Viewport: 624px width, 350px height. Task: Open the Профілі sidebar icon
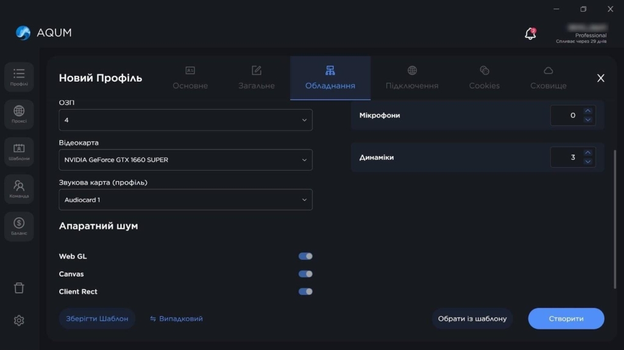19,76
